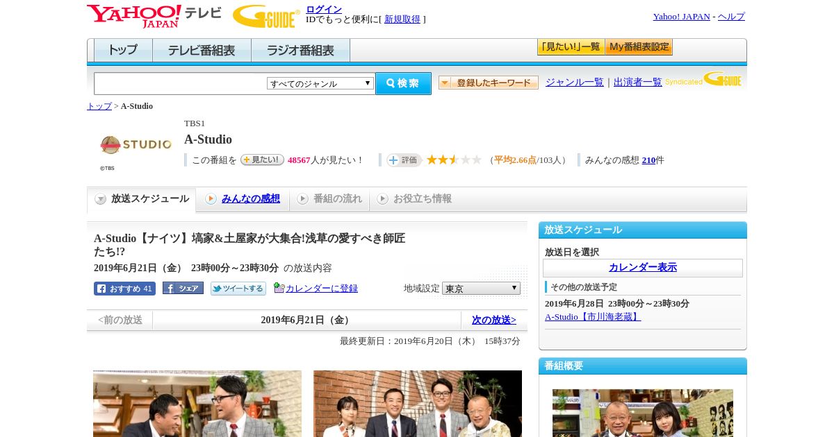Click the 評価 rating button
The height and width of the screenshot is (437, 834).
coord(404,160)
